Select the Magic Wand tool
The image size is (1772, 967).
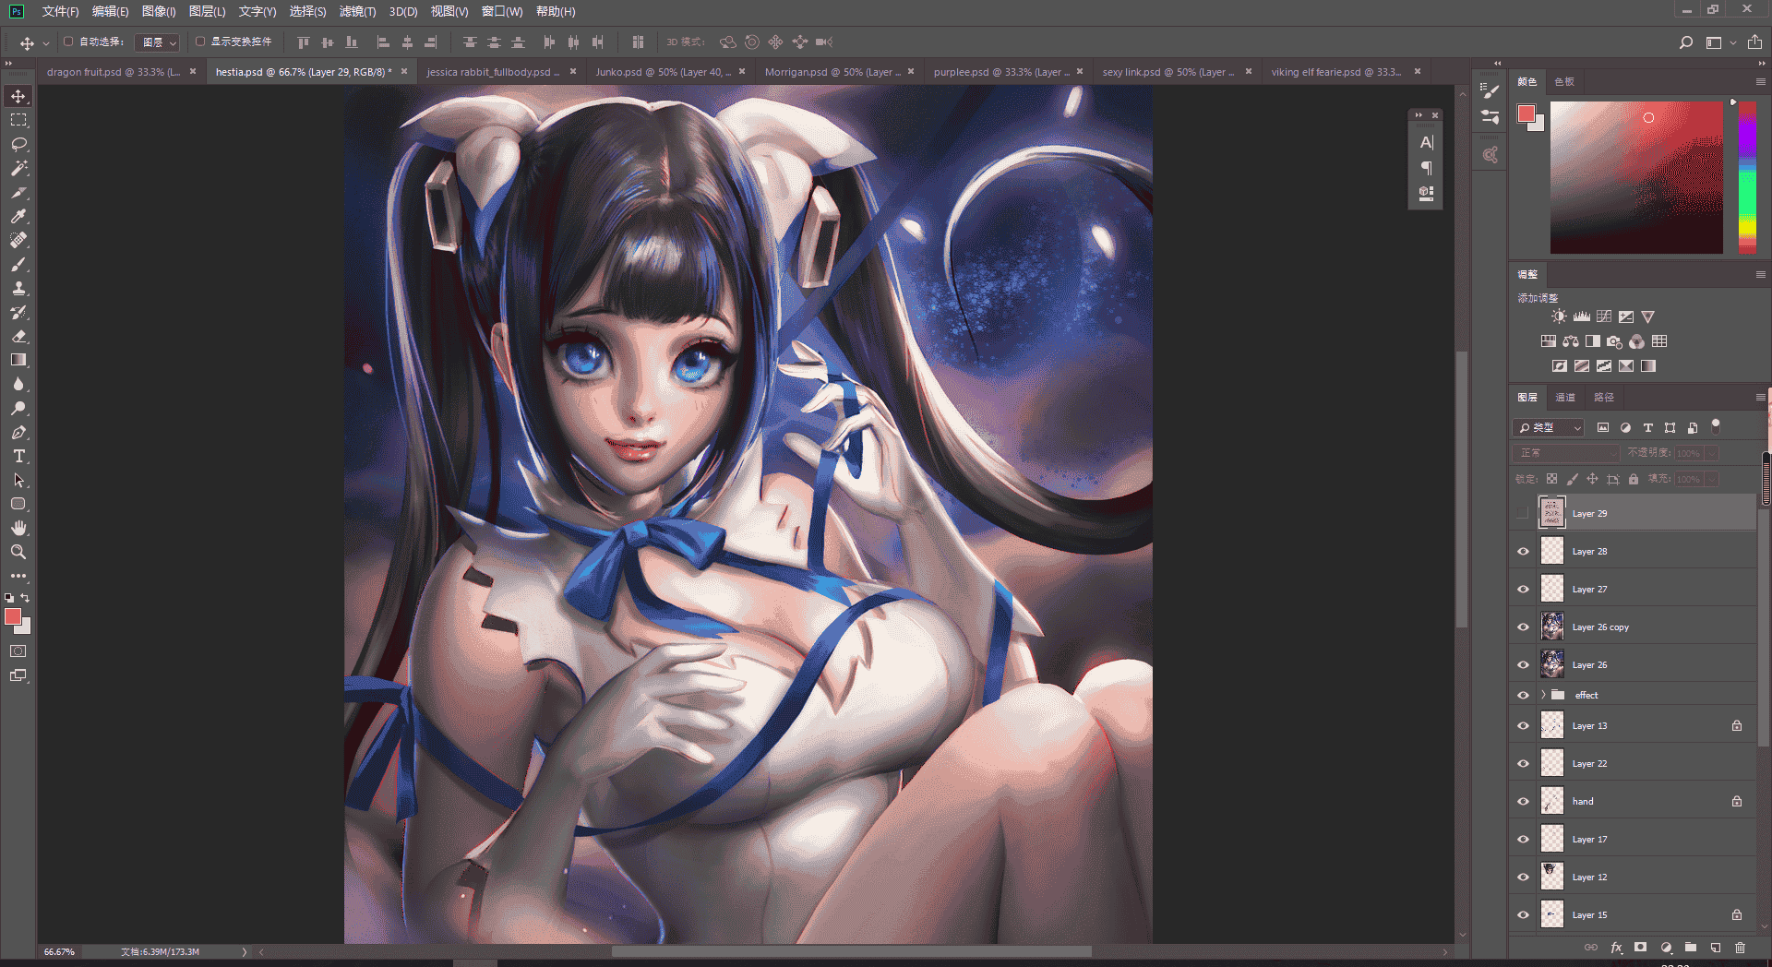coord(18,168)
